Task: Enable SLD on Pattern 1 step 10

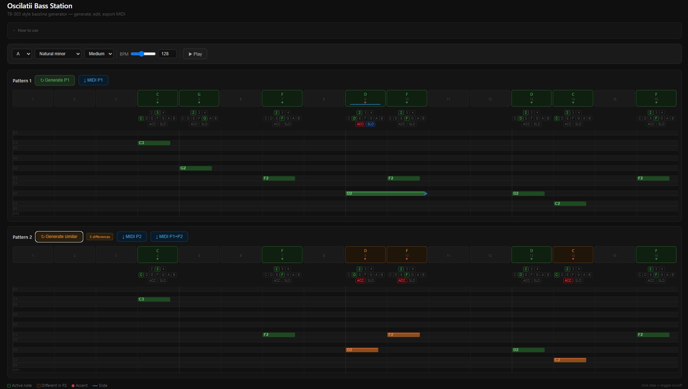Action: [412, 124]
